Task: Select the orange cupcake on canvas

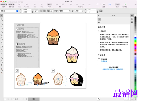Action: [53, 37]
